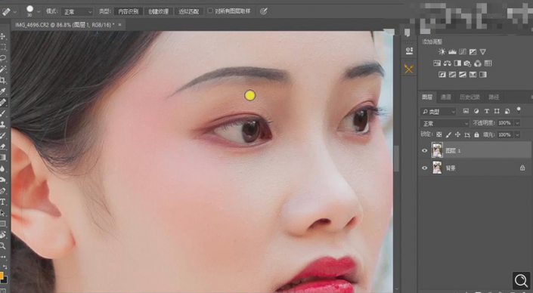Viewport: 533px width, 293px height.
Task: Switch to the 通道 channels tab
Action: click(x=445, y=97)
